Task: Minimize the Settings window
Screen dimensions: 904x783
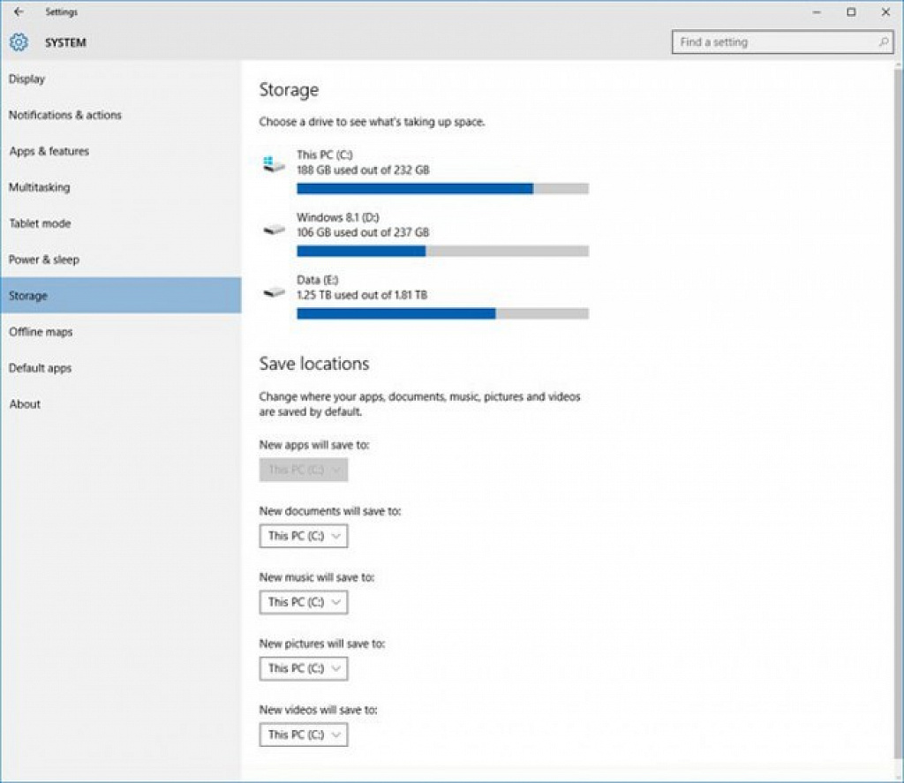Action: click(x=817, y=12)
